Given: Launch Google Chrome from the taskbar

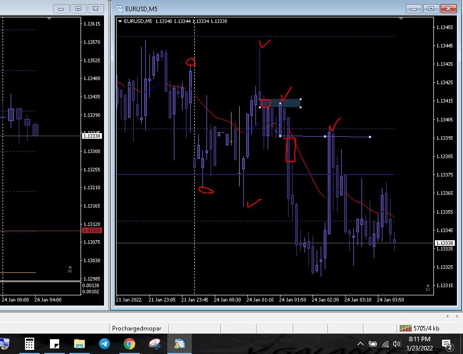Looking at the screenshot, I should (129, 344).
